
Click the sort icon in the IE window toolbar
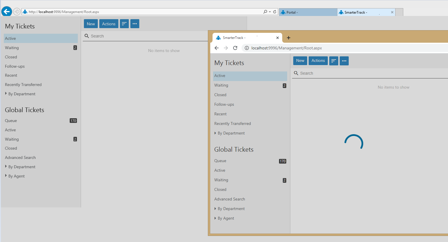[x=124, y=24]
